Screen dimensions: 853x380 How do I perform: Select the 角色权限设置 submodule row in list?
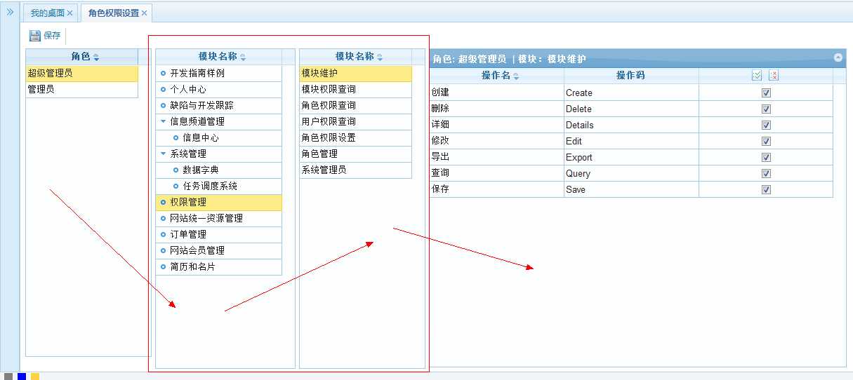coord(355,137)
